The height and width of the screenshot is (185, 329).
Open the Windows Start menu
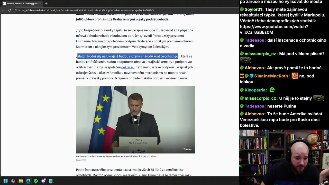tap(5, 181)
